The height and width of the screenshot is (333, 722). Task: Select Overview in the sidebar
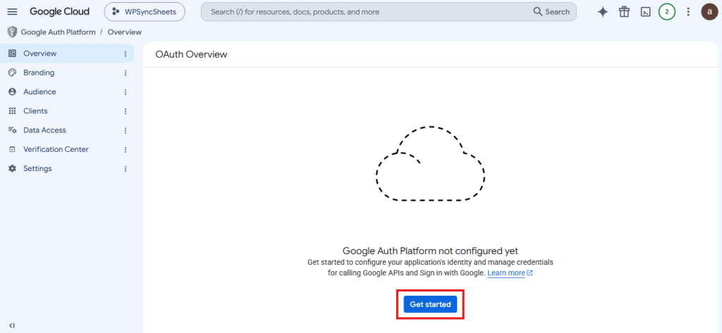pyautogui.click(x=67, y=54)
